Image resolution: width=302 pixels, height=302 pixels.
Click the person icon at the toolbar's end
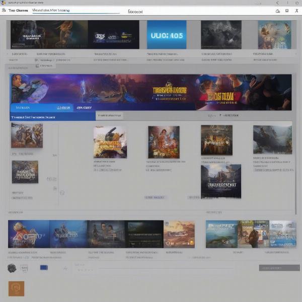pos(296,11)
